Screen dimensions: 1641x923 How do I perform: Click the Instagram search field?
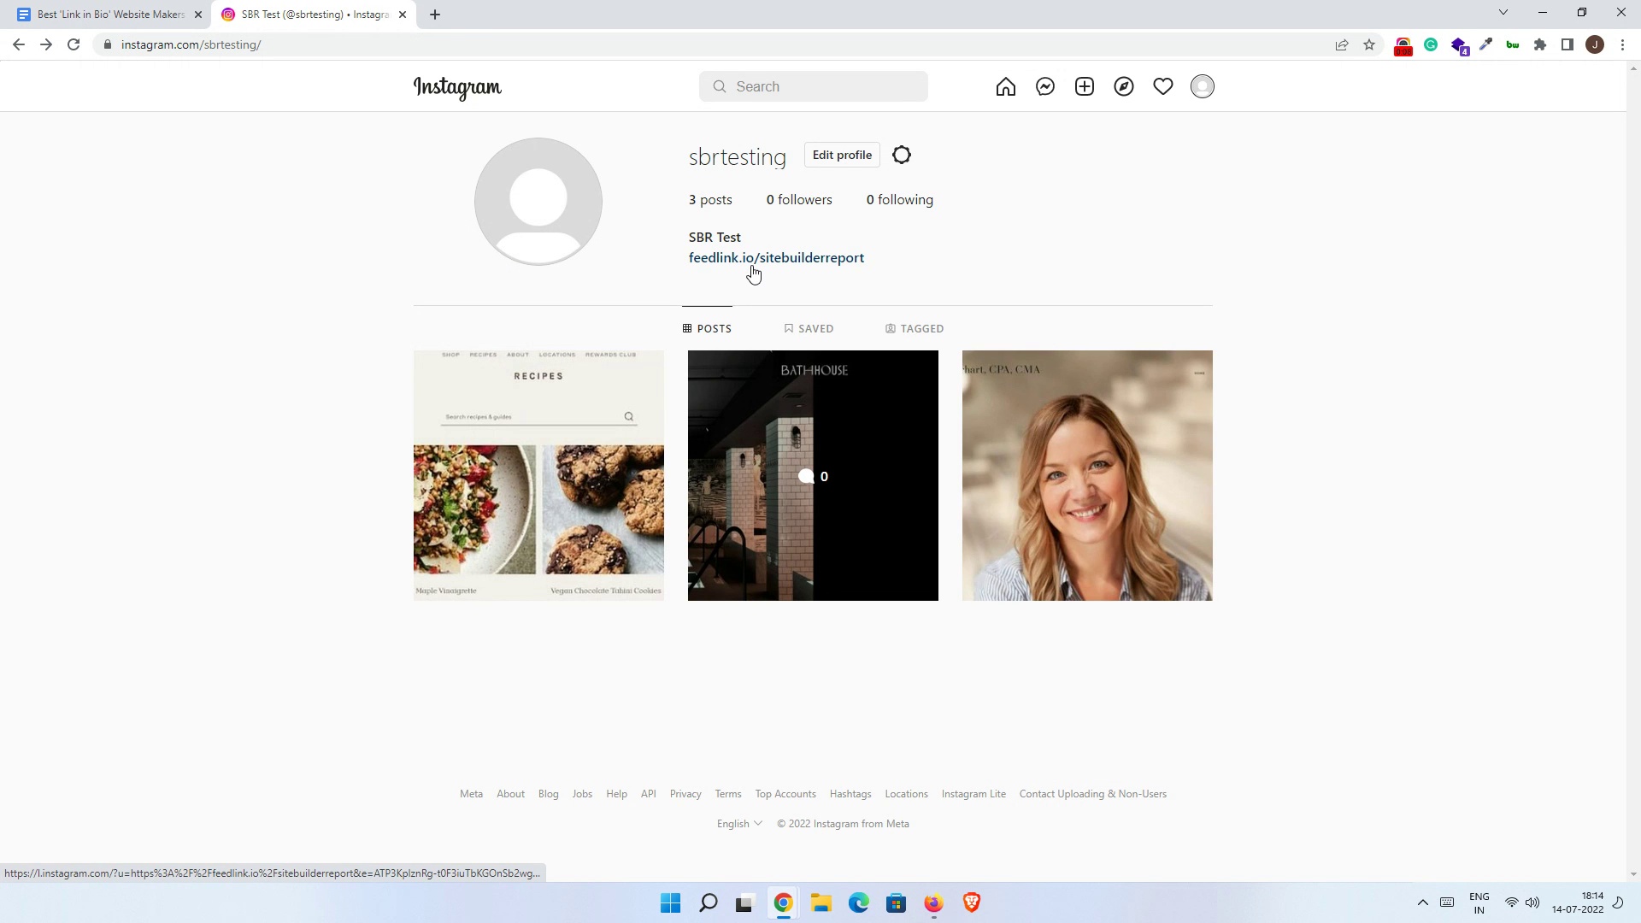pyautogui.click(x=813, y=86)
